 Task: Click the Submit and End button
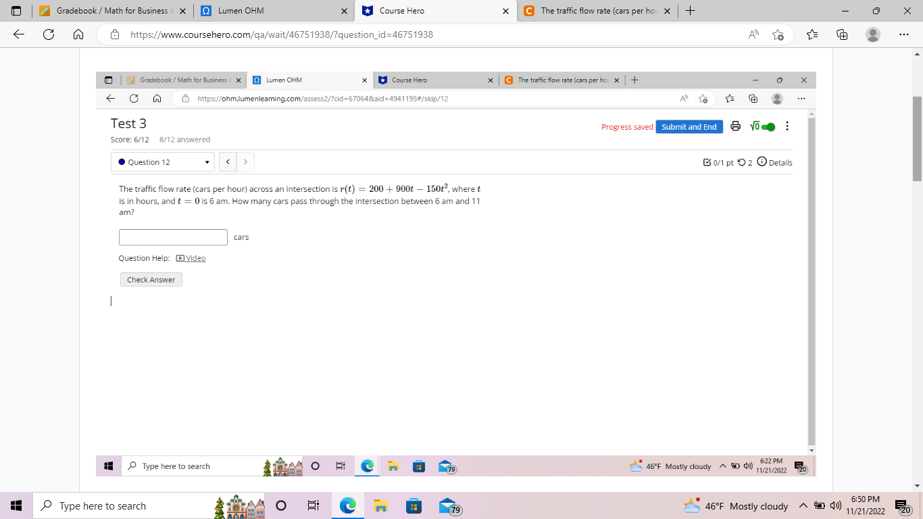click(x=689, y=126)
